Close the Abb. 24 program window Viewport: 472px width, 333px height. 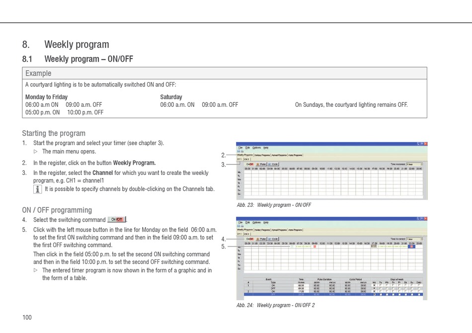point(426,219)
